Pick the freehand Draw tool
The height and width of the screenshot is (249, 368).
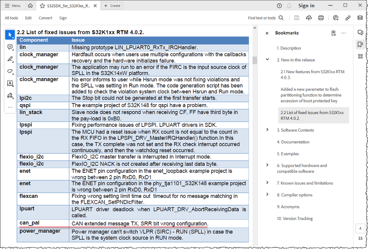[10, 71]
